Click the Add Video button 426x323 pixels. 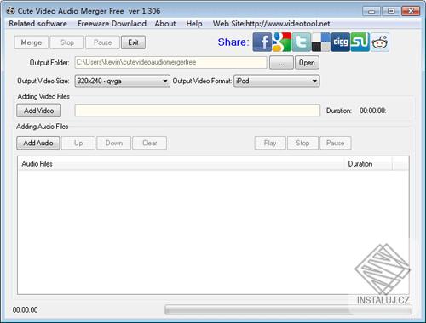[x=38, y=110]
